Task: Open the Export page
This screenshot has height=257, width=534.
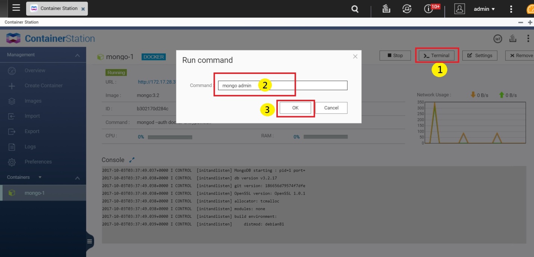Action: tap(32, 131)
